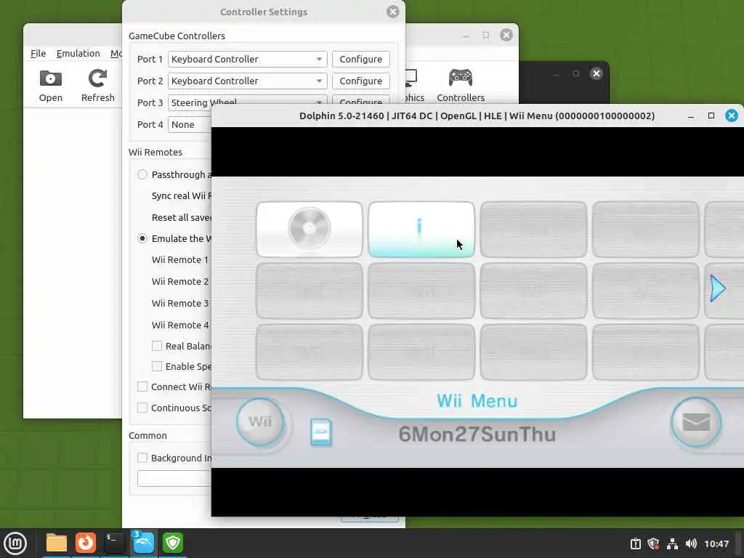Open the green shield app in taskbar
Viewport: 744px width, 558px height.
[x=173, y=543]
